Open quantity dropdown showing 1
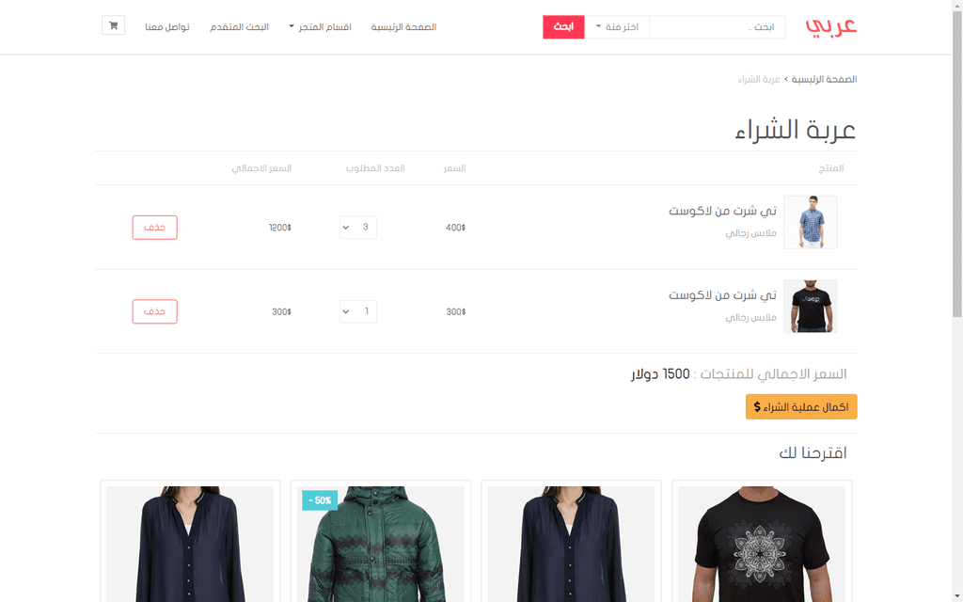 point(358,311)
